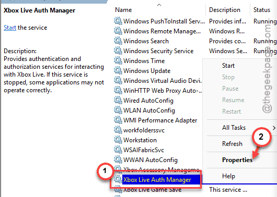Click gear icon beside Windows Virtual Audio Device
The width and height of the screenshot is (277, 197).
pos(118,81)
